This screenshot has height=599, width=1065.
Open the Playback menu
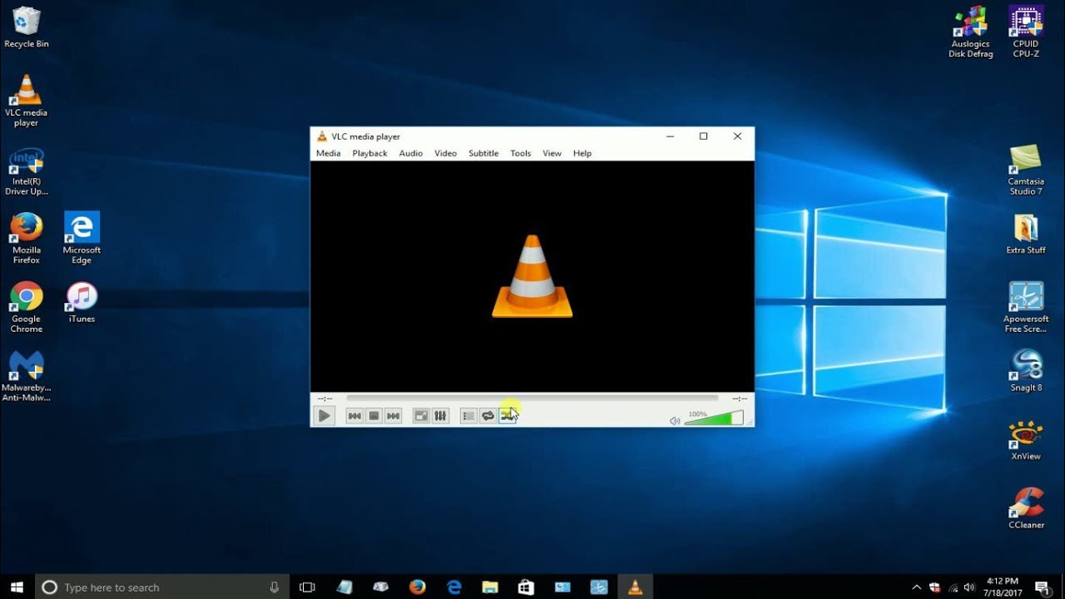(x=369, y=153)
